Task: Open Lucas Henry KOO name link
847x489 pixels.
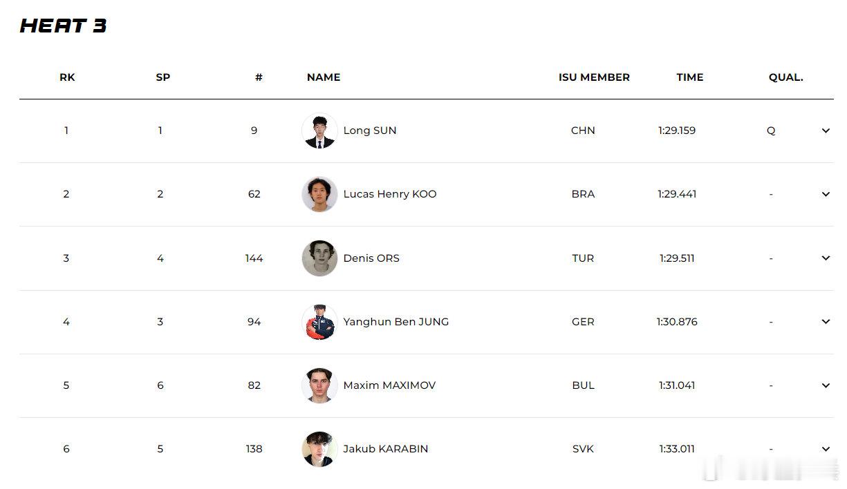Action: [x=390, y=194]
